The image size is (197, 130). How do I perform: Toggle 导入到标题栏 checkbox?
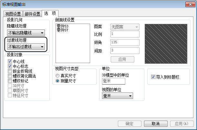pyautogui.click(x=153, y=77)
